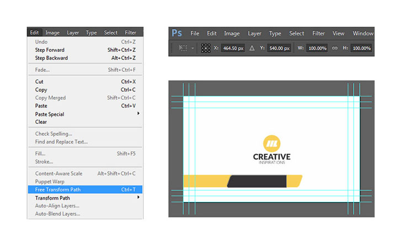Set the reference point location grid
Viewport: 400px width, 246px height.
click(206, 48)
